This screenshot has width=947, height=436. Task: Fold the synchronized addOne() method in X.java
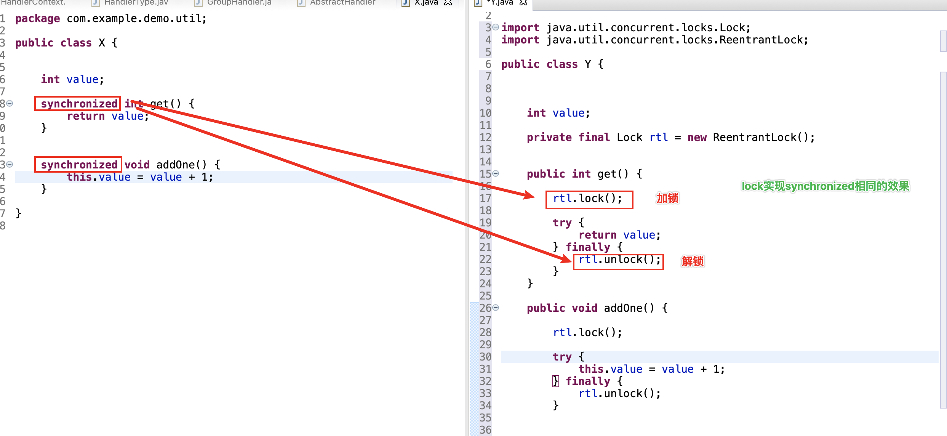10,164
